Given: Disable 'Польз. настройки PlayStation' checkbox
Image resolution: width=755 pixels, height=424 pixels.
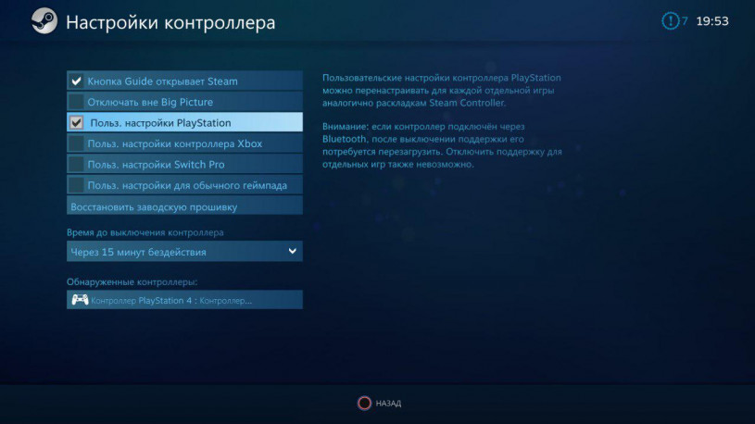Looking at the screenshot, I should pos(77,122).
